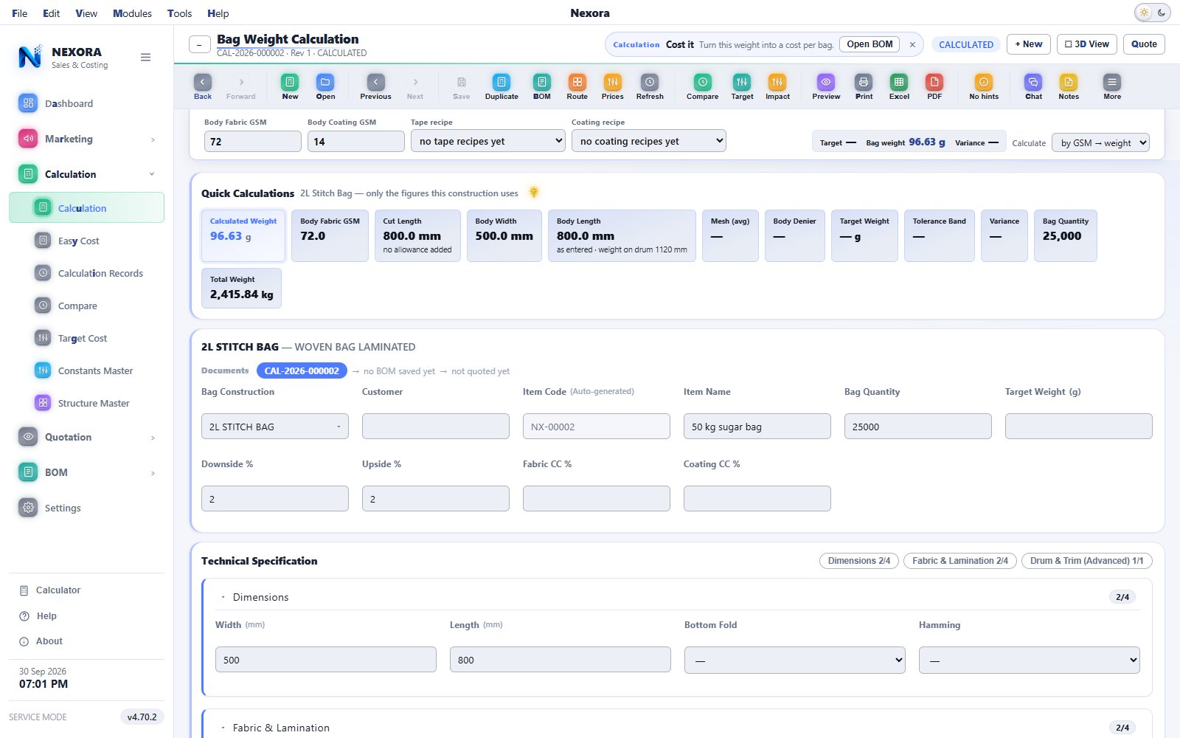Click the Duplicate toolbar icon
Screen dimensions: 1180x738
[502, 86]
